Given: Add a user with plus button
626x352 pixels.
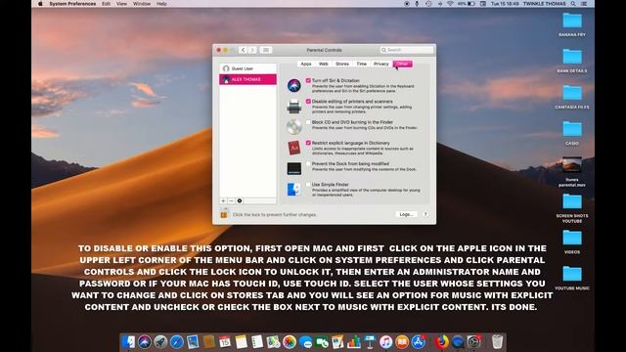Looking at the screenshot, I should (x=223, y=200).
